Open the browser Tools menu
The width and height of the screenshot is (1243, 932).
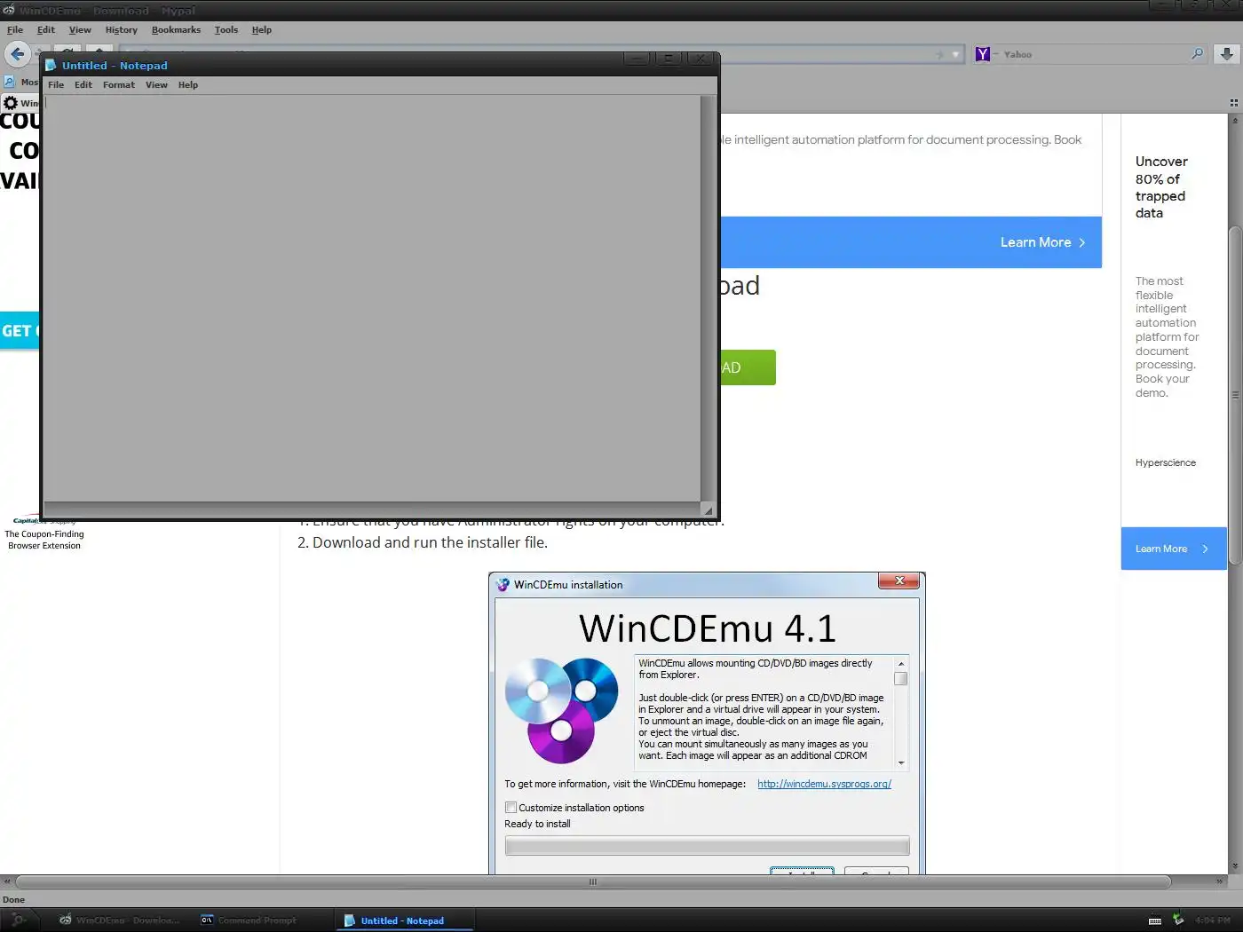(x=226, y=29)
